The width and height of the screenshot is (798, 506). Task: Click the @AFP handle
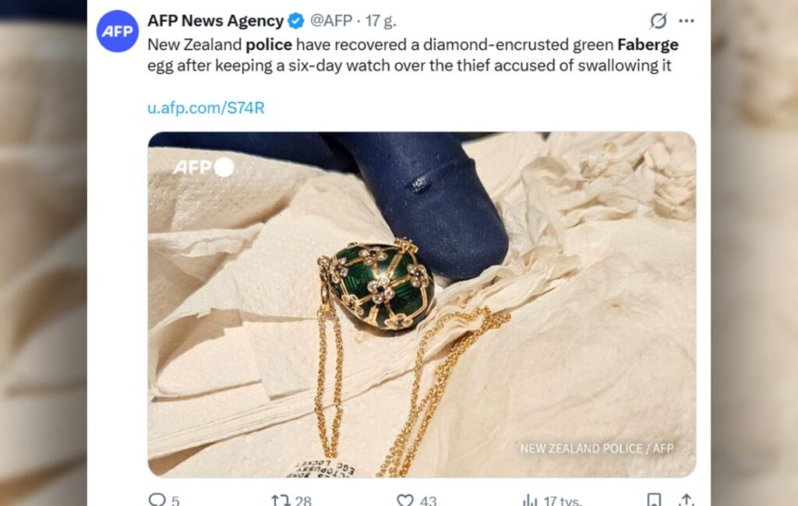[332, 21]
